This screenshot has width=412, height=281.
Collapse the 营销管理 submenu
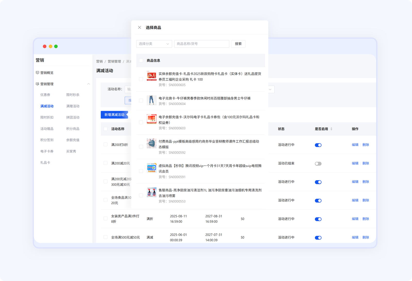88,84
